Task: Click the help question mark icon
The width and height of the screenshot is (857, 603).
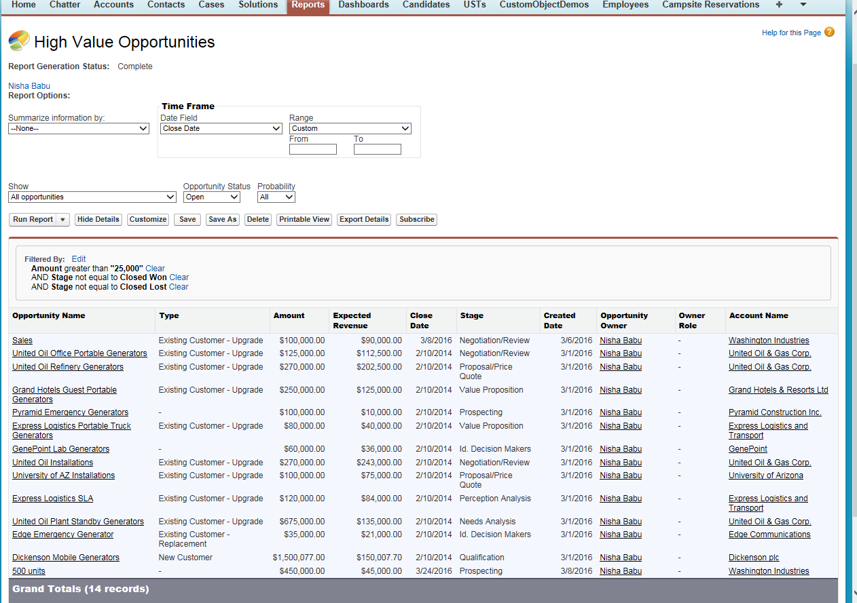Action: (829, 32)
